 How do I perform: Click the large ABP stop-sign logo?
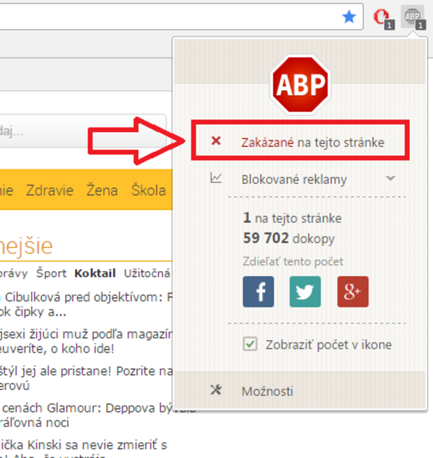tap(300, 84)
